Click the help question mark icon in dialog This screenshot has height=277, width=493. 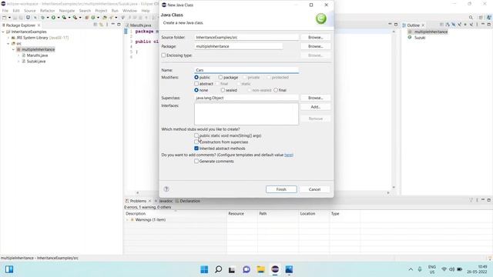click(x=166, y=189)
